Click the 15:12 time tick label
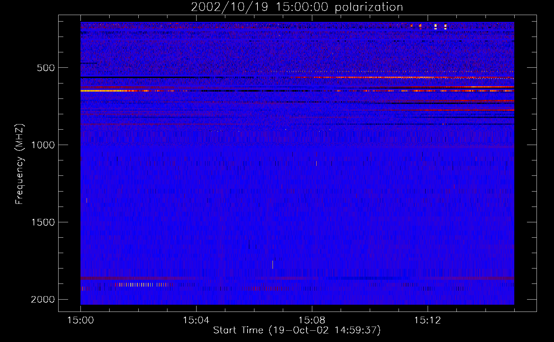Screen dimensions: 554x342 427,320
